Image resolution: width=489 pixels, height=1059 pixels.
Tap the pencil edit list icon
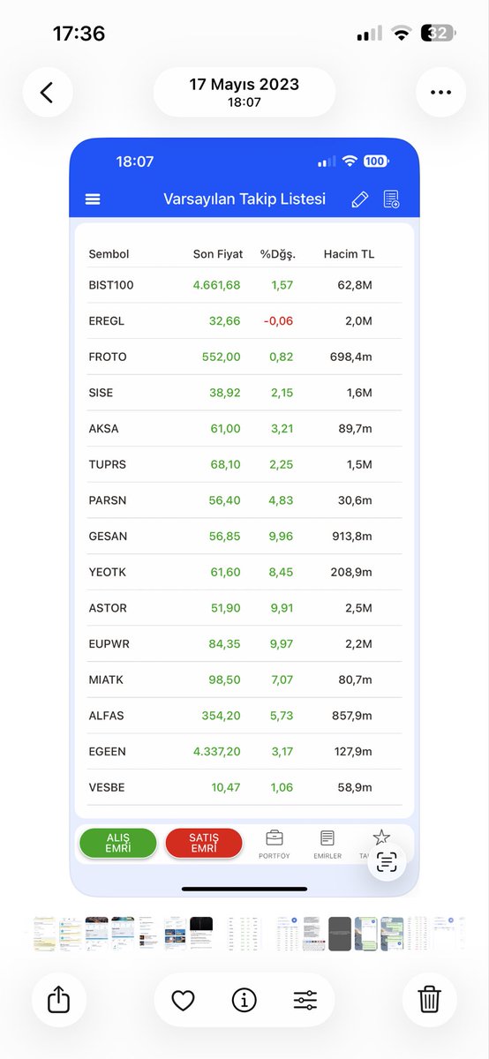pyautogui.click(x=359, y=199)
